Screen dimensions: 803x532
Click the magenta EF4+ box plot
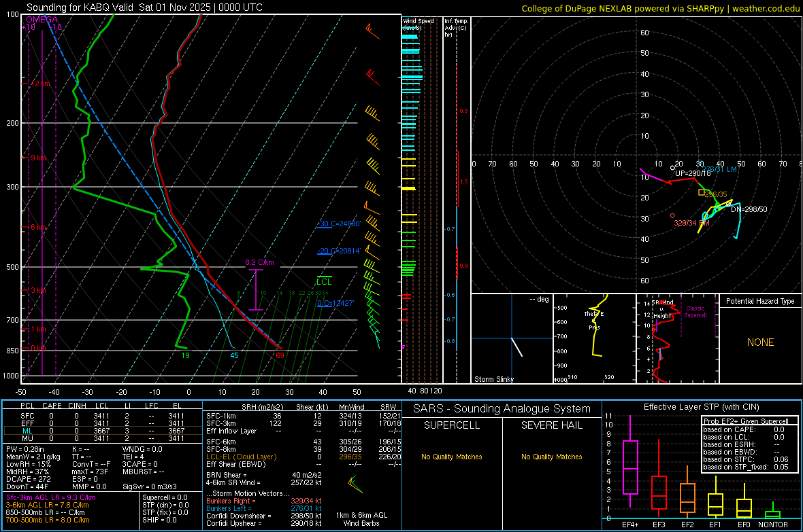coord(630,461)
